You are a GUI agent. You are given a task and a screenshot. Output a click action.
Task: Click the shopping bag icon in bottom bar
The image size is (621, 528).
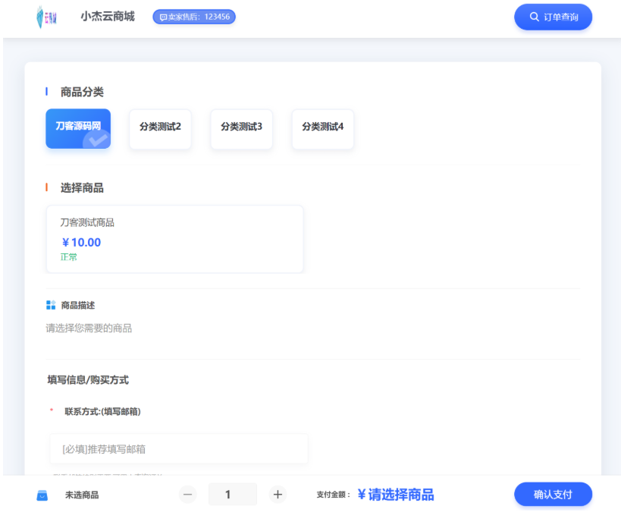[41, 494]
